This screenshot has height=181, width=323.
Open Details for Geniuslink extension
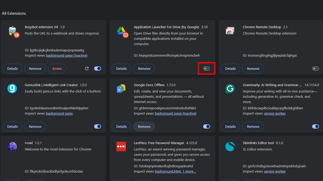(x=12, y=126)
